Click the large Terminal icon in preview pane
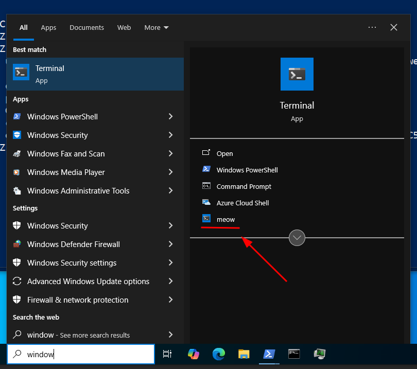Screen dimensions: 417x369 coord(297,74)
